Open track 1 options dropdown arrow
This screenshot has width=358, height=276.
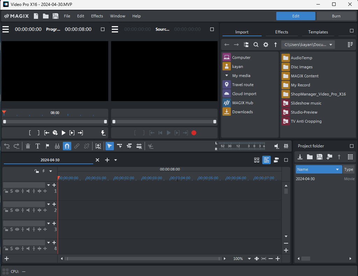pyautogui.click(x=49, y=185)
